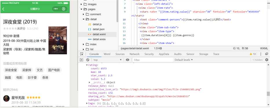
Task: Open detail.json file
Action: (x=98, y=29)
